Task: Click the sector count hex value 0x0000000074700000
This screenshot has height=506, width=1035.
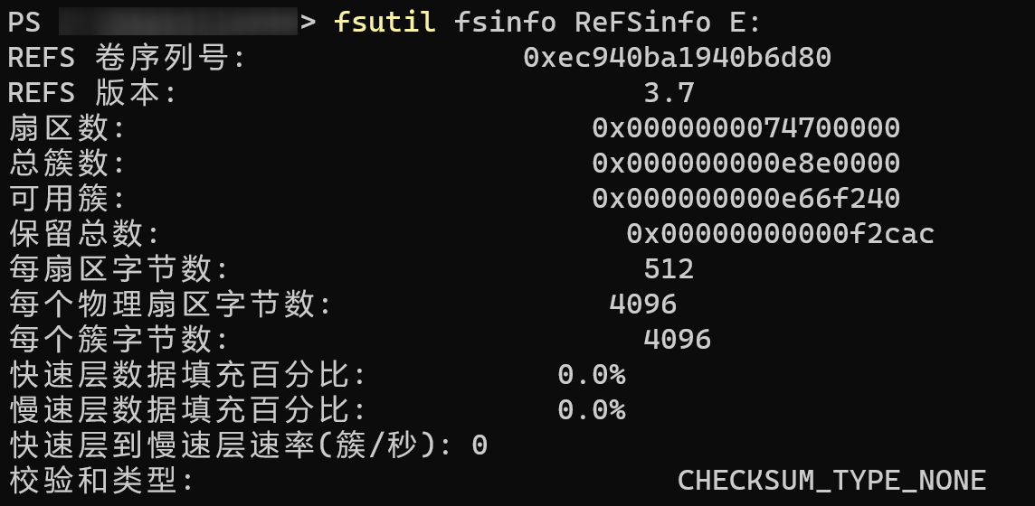Action: (745, 127)
